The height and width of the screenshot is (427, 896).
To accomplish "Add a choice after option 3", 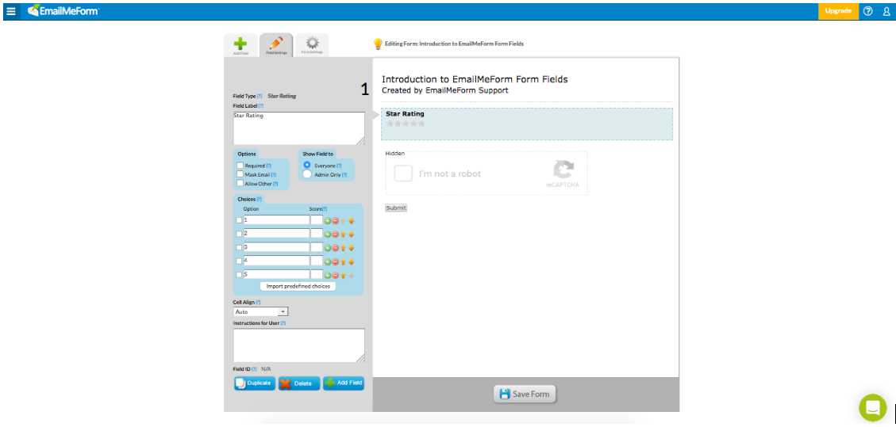I will (328, 248).
